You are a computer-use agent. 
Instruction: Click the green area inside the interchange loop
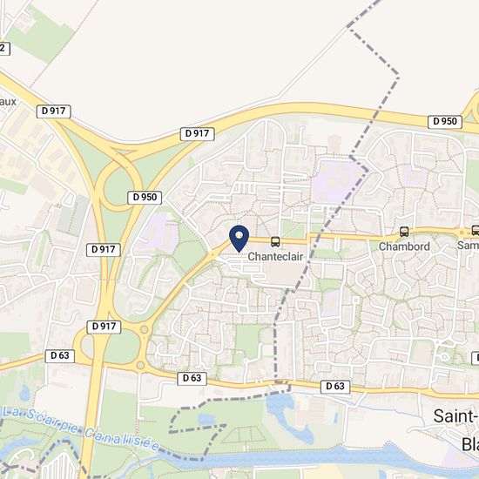point(119,190)
